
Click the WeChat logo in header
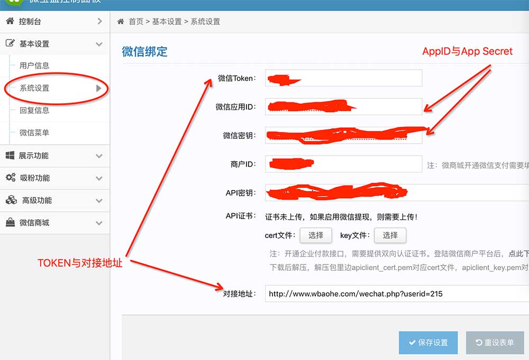14,2
